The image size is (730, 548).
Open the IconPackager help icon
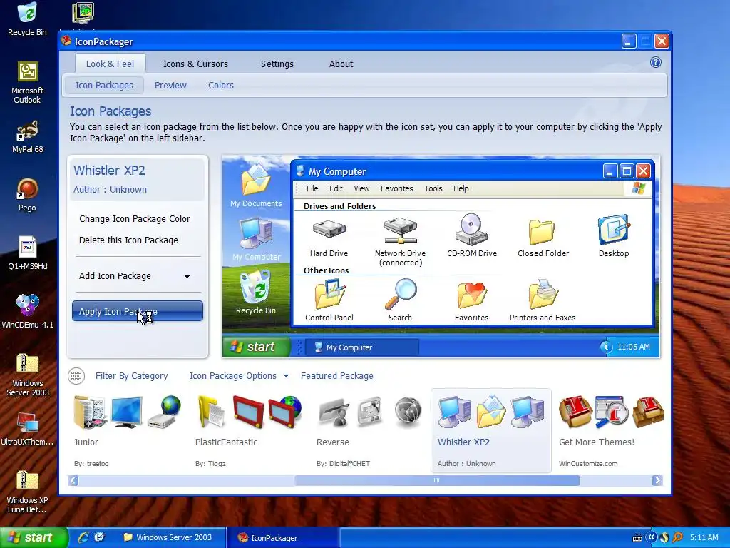656,63
